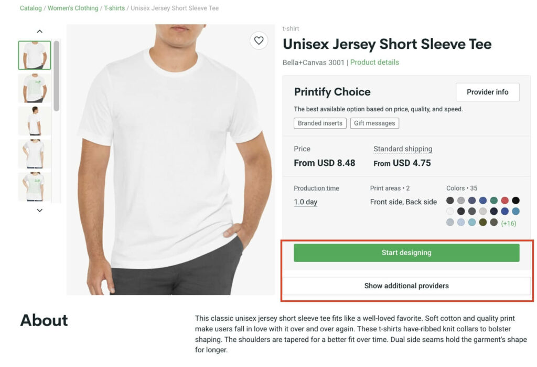View the Product details link
Screen dimensions: 537x367
(374, 62)
